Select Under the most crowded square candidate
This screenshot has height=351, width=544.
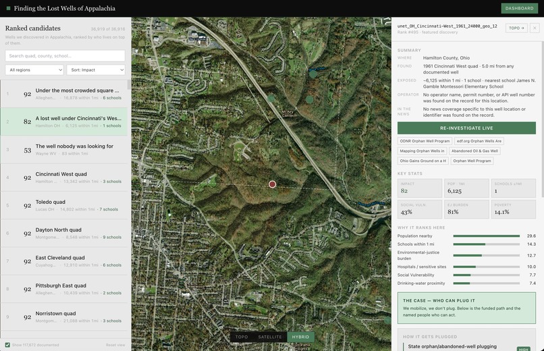coord(64,94)
